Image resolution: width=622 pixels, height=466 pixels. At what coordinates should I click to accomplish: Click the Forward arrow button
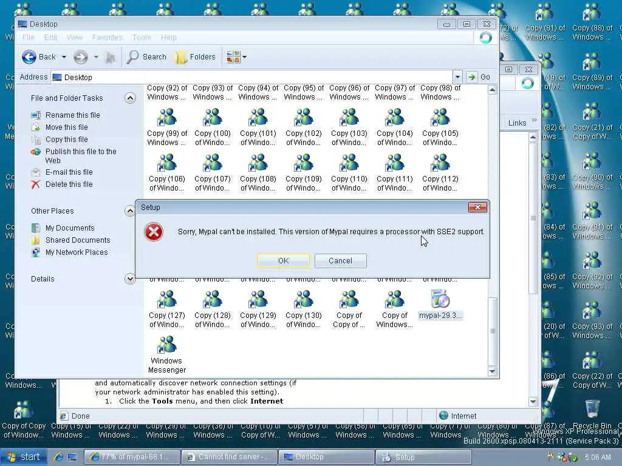(81, 57)
